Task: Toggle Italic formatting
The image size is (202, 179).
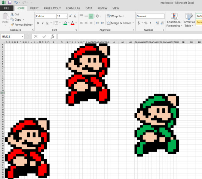Action: 43,23
